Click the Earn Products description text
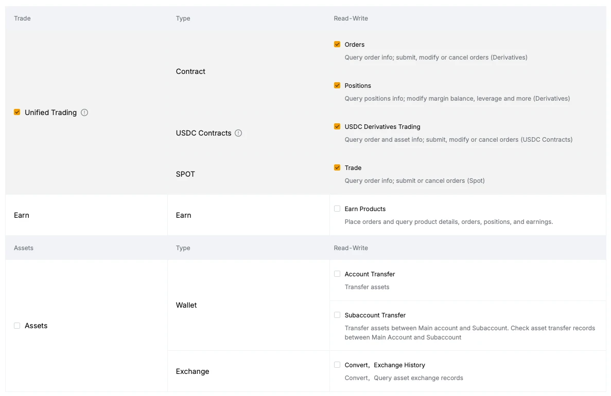 [x=448, y=222]
